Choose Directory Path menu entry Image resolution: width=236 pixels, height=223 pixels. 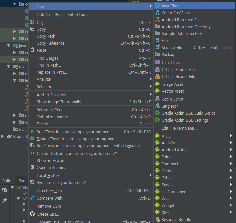91,190
